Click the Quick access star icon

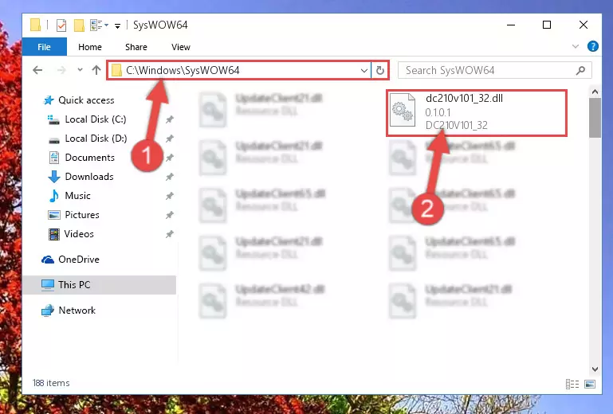coord(49,100)
